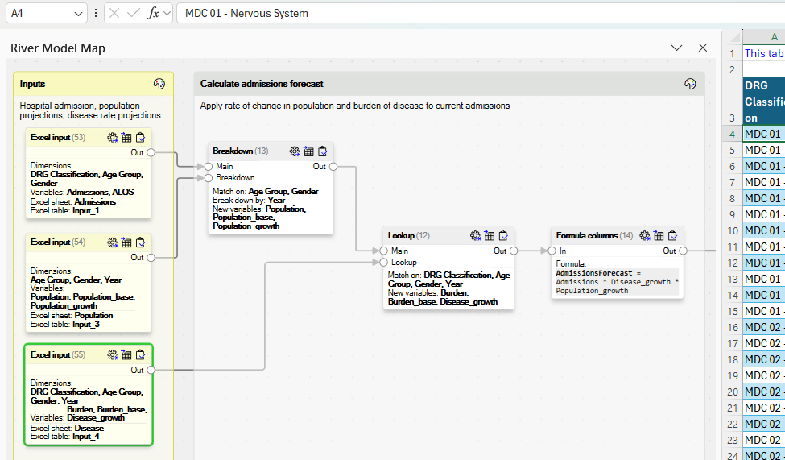Click AdmissionsForecast formula text

tap(618, 282)
